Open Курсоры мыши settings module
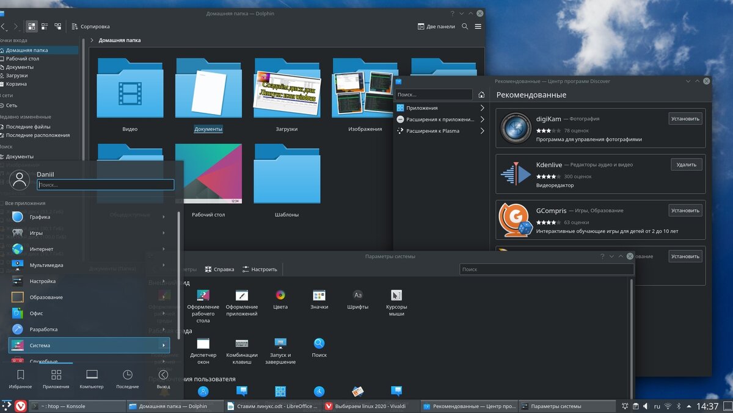733x413 pixels. 396,302
